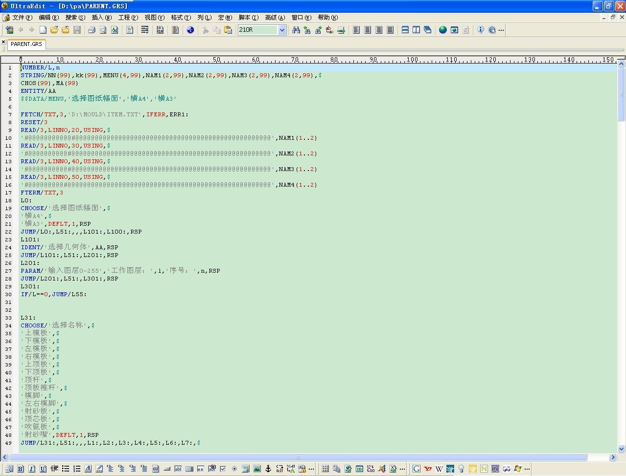Open Print Preview with magnifier icon
This screenshot has height=476, width=626.
(x=103, y=30)
